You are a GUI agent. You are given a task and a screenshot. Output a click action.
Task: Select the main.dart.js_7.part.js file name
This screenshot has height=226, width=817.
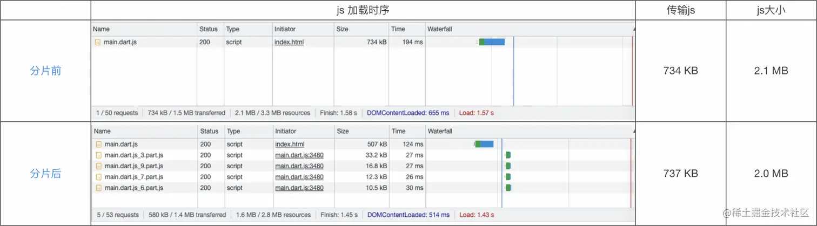tap(134, 177)
